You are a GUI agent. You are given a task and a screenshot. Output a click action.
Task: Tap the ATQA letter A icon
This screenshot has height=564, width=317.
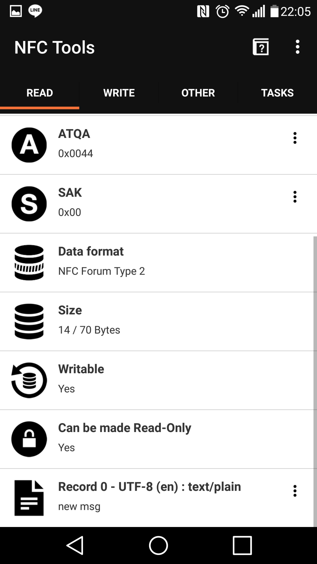(29, 145)
